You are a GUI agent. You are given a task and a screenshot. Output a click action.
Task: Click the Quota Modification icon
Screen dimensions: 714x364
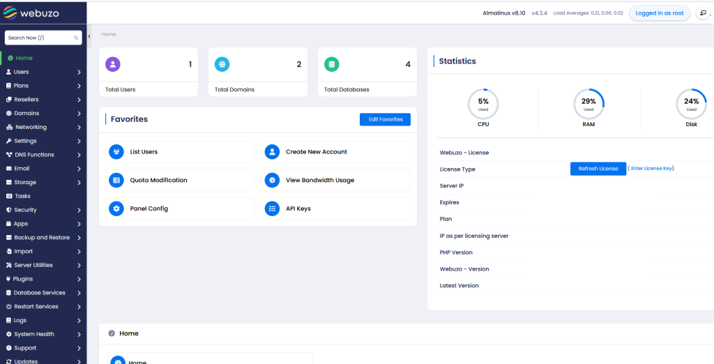116,180
